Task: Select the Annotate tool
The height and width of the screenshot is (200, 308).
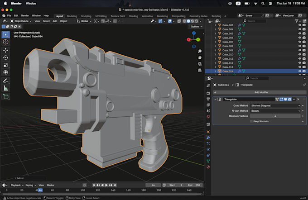Action: (6, 81)
